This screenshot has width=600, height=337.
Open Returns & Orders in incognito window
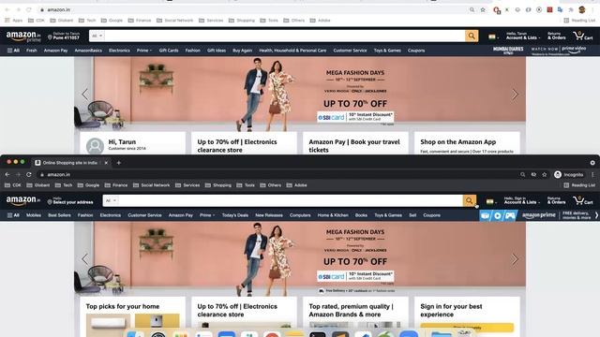coord(556,200)
